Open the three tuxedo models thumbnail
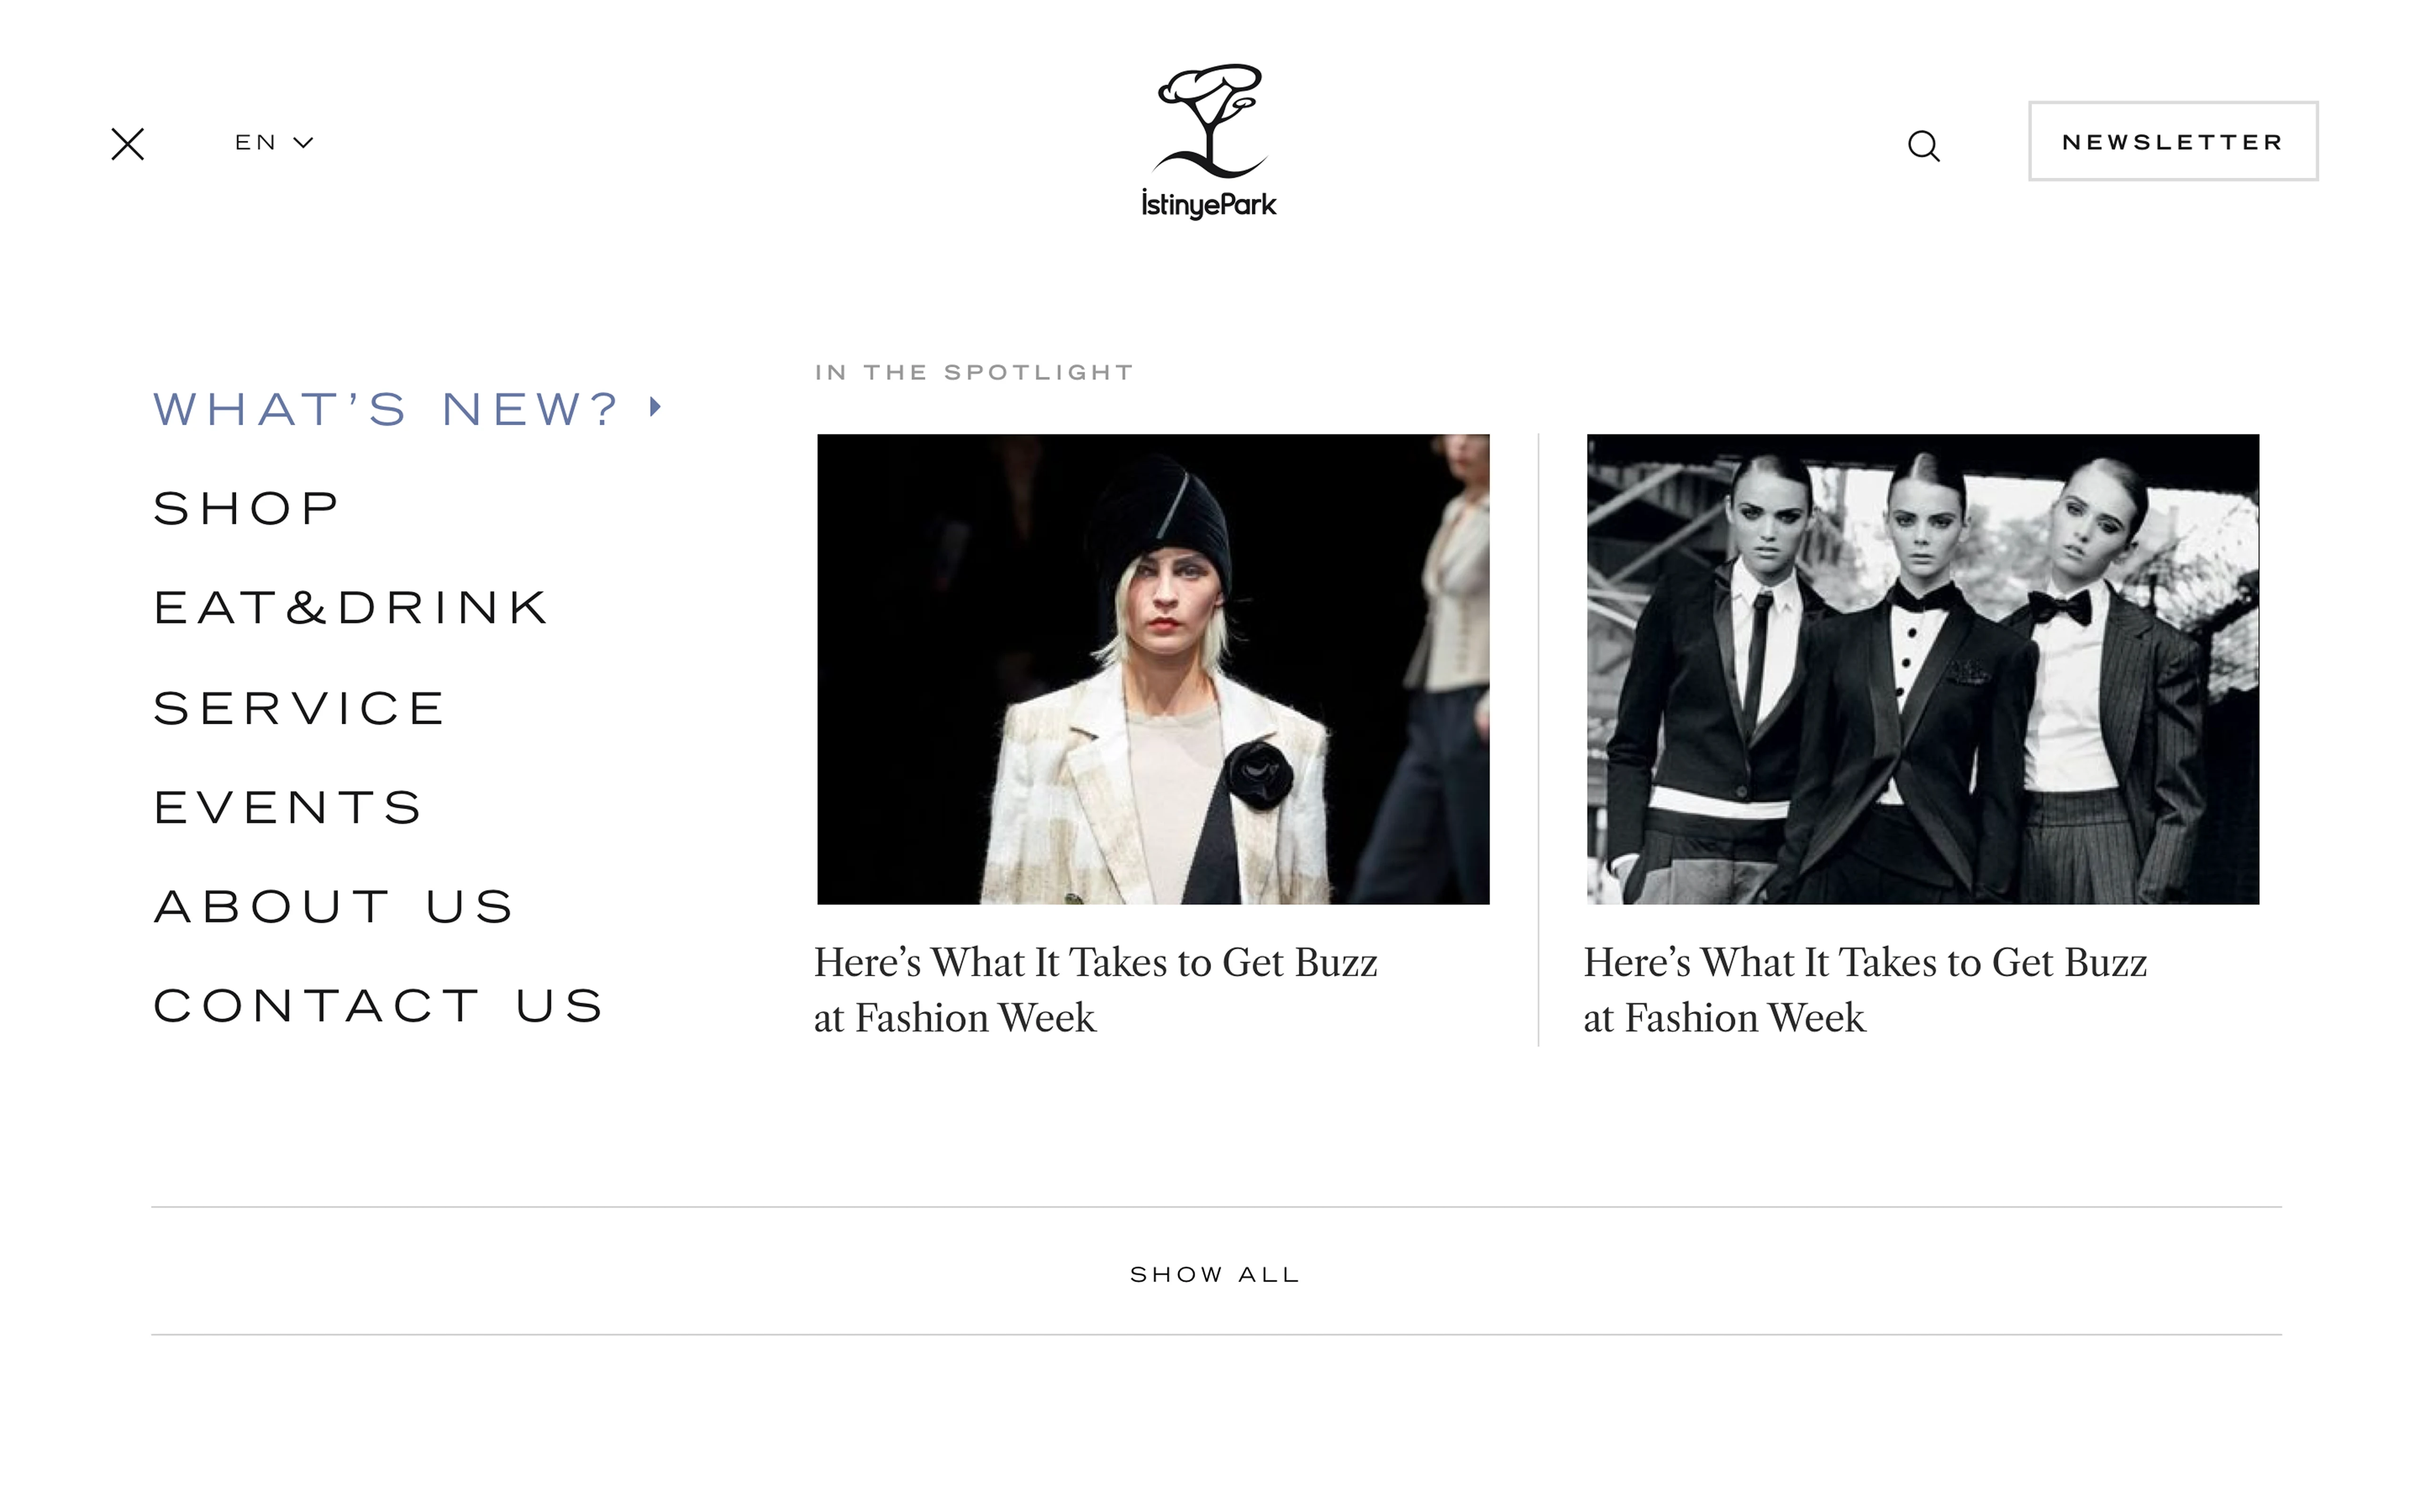 tap(1922, 669)
